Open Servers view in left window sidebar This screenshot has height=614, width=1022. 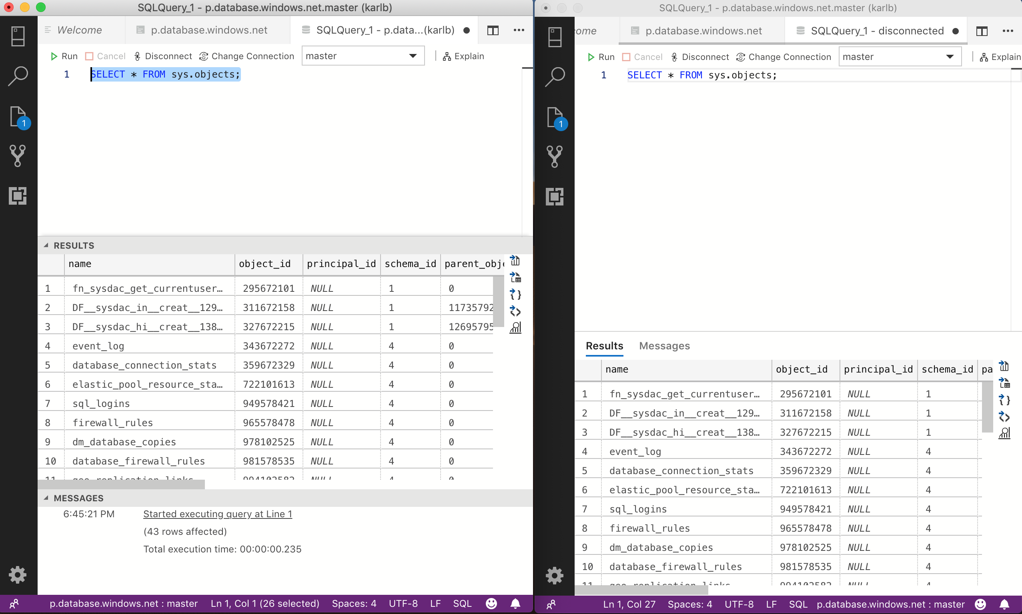(18, 36)
